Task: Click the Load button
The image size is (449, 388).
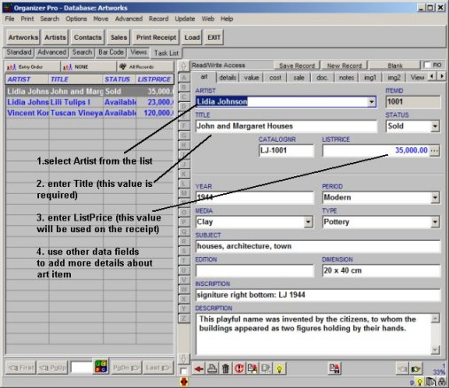Action: (x=192, y=37)
